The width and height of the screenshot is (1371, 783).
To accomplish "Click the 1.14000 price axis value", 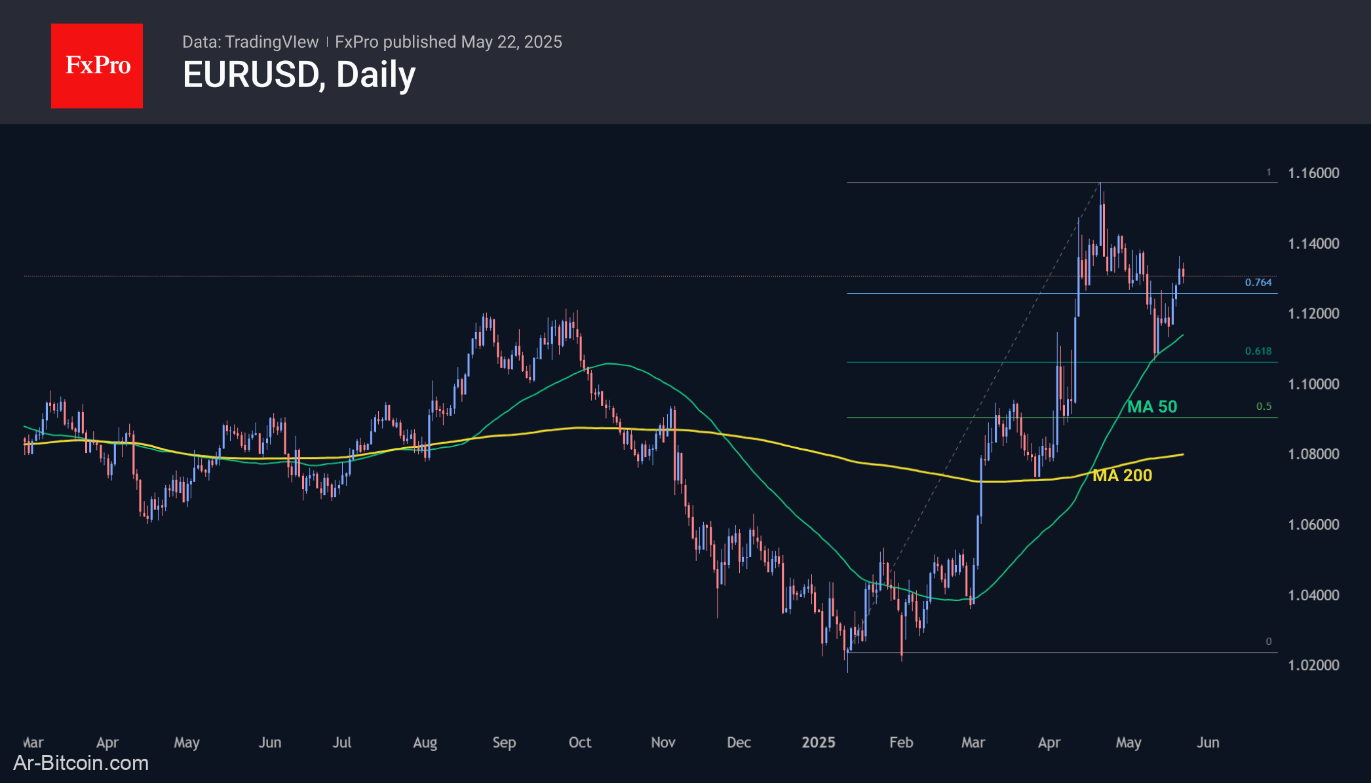I will 1313,244.
